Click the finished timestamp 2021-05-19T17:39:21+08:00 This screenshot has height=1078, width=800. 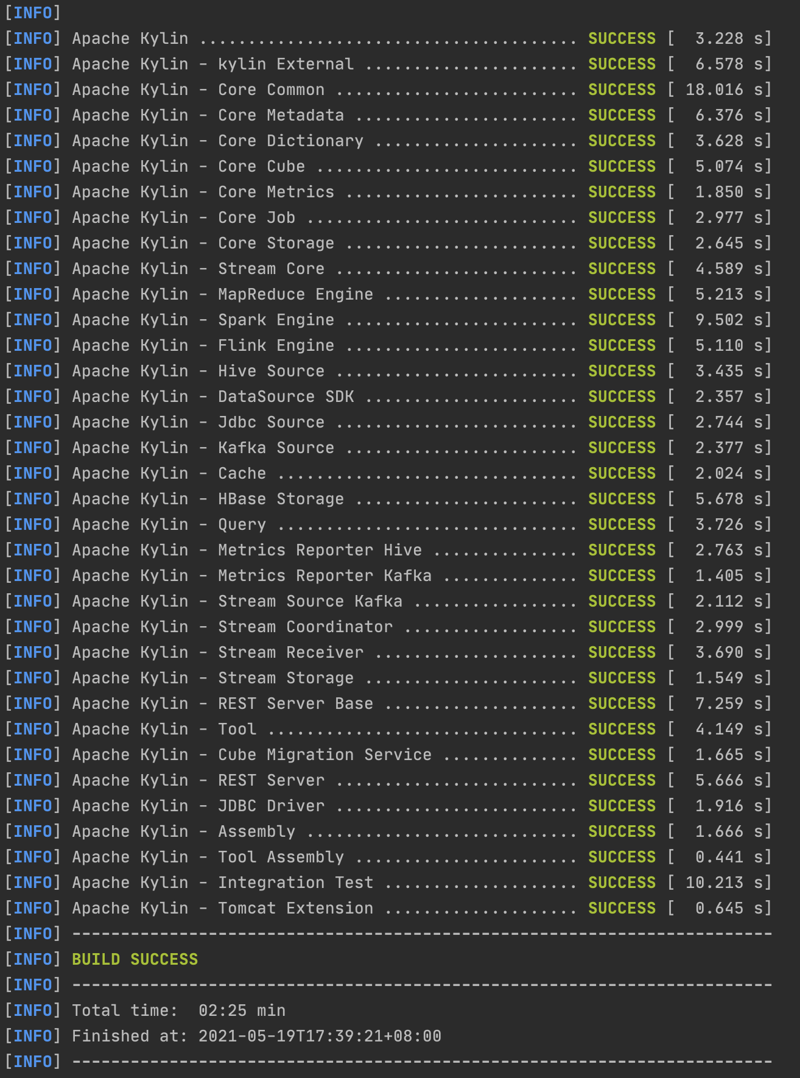click(320, 1036)
